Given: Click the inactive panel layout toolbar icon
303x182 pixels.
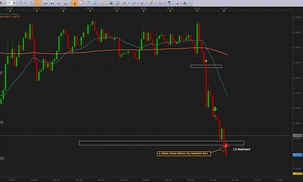Looking at the screenshot, I should point(31,3).
